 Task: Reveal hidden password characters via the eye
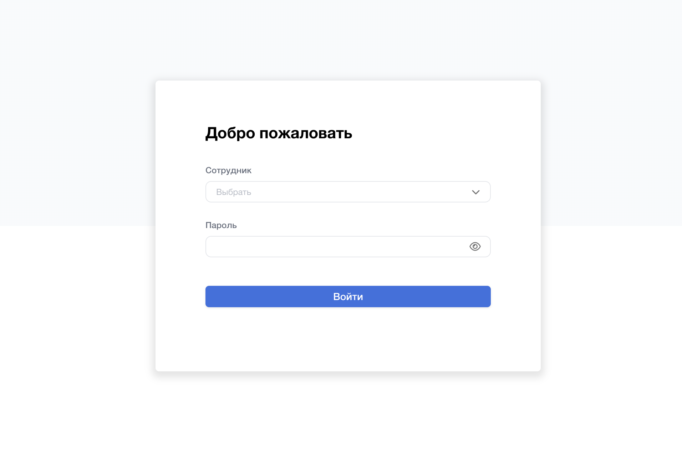(x=475, y=247)
